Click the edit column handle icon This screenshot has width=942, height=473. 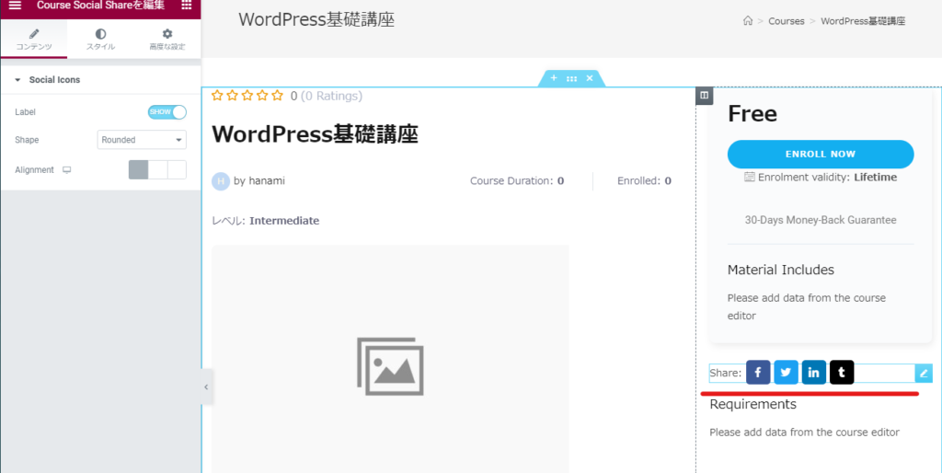(x=704, y=95)
